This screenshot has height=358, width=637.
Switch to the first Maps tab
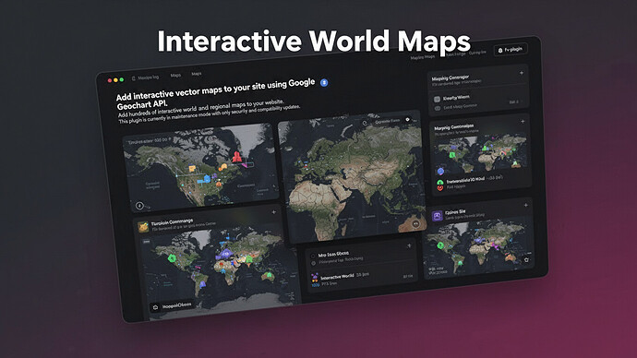point(175,76)
